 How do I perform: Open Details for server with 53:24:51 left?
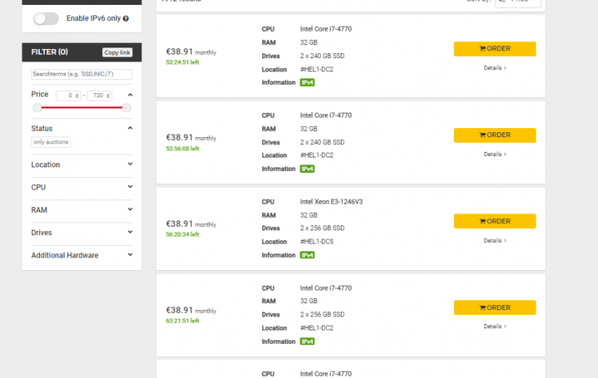[495, 68]
